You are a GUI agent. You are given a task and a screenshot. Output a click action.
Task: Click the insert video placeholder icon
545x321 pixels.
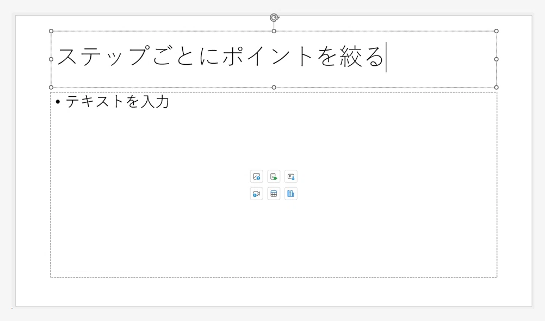257,194
